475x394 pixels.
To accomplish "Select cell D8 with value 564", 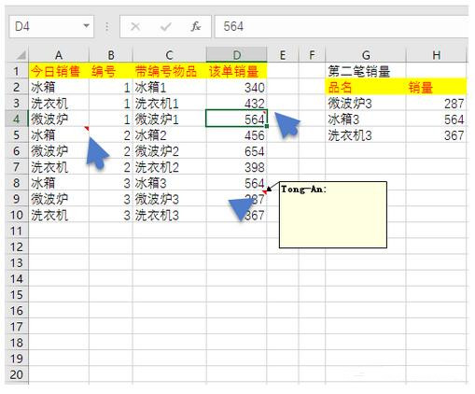I will (x=236, y=183).
